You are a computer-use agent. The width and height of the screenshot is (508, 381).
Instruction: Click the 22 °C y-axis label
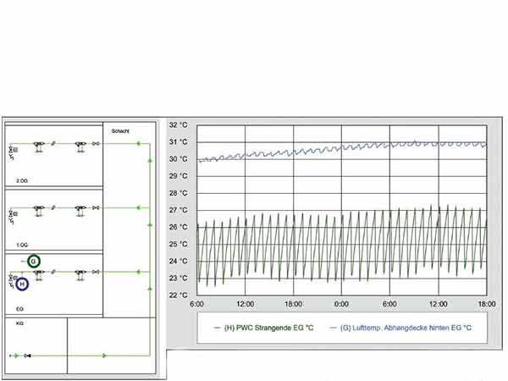tap(179, 295)
